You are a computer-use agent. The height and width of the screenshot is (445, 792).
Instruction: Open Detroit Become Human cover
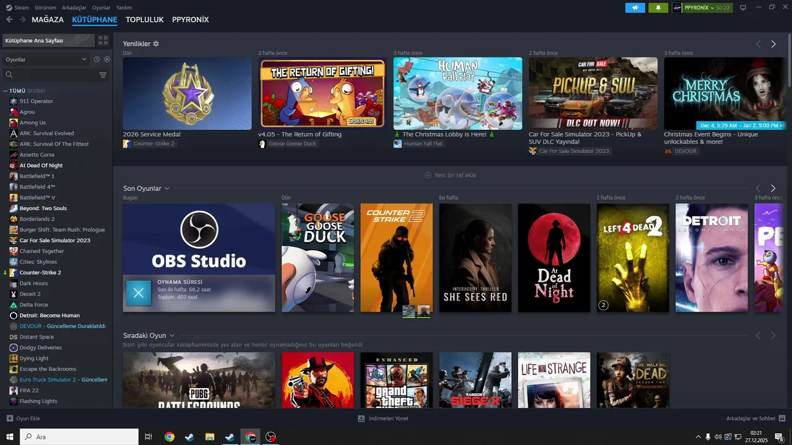click(x=712, y=258)
